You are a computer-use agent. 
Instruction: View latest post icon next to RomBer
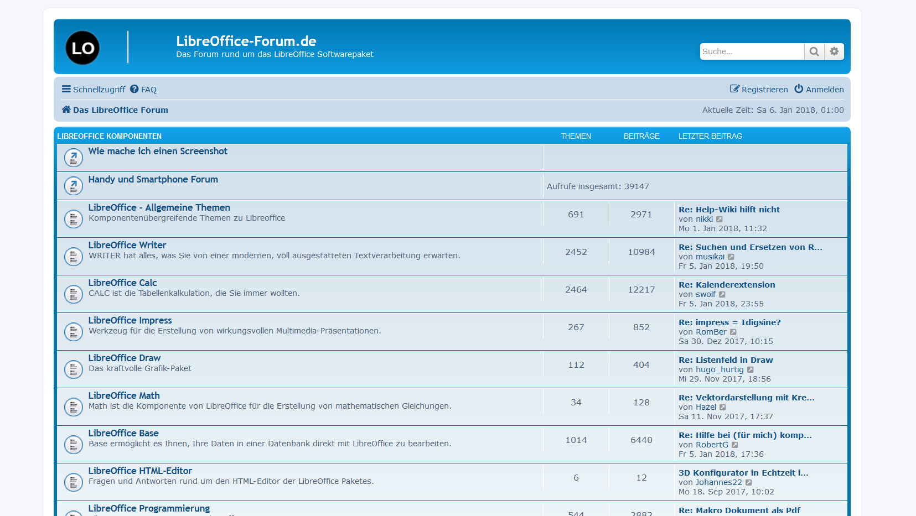coord(733,332)
